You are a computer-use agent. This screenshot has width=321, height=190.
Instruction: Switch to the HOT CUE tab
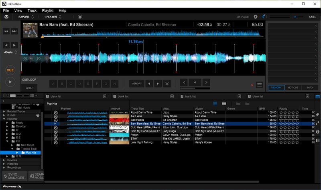click(x=293, y=88)
